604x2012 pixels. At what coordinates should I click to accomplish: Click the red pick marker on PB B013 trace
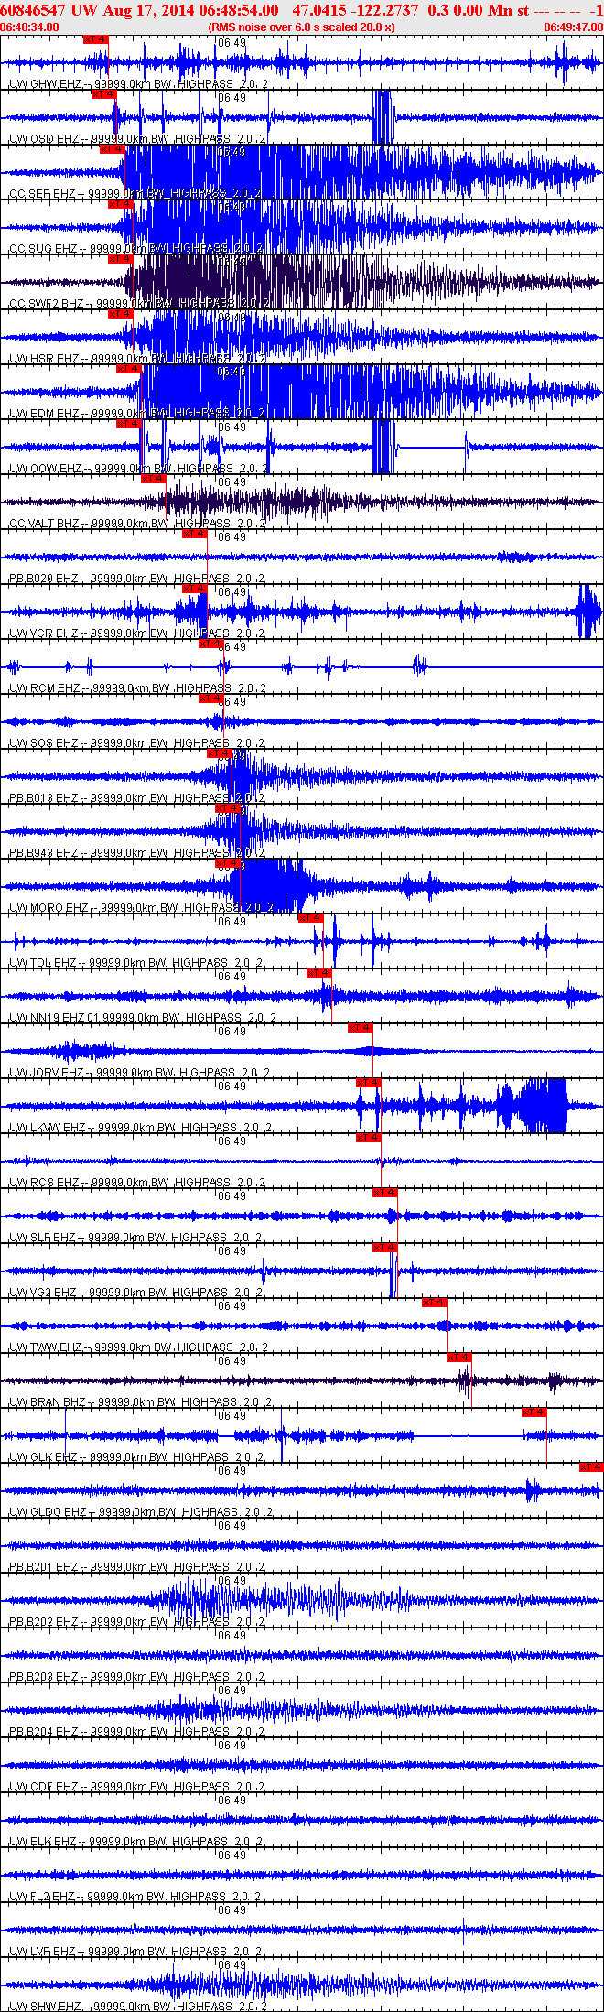pyautogui.click(x=219, y=753)
